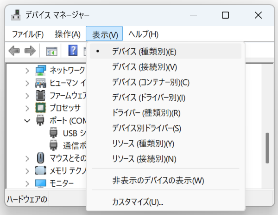Viewport: 278px width, 215px height.
Task: Open カスタマイズ(U)... dialog
Action: click(165, 202)
